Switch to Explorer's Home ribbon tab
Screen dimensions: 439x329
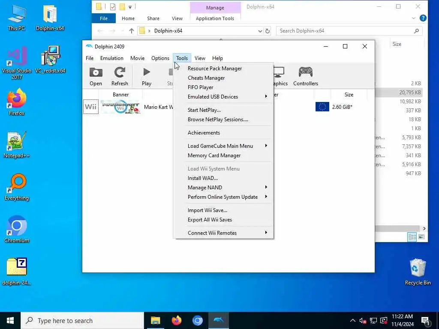point(128,18)
